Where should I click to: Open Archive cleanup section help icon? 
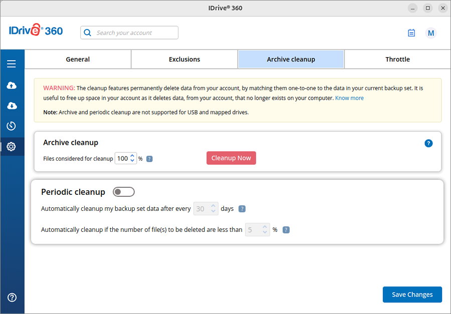coord(428,143)
